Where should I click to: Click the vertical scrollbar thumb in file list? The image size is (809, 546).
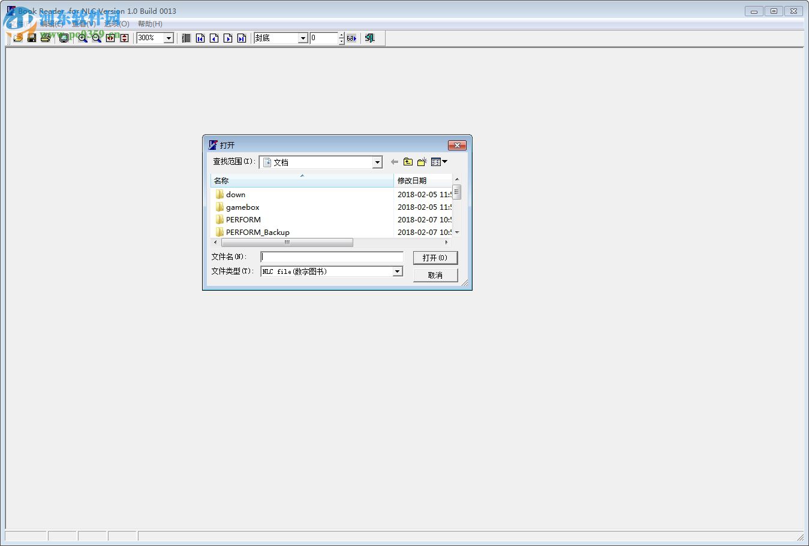(457, 192)
